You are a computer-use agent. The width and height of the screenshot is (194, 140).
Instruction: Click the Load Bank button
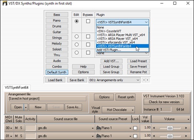coord(55,80)
